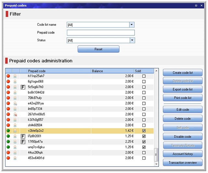This screenshot has width=208, height=173.
Task: Uncheck Sold checkbox for code v2bte0p2o2
Action: click(x=144, y=131)
